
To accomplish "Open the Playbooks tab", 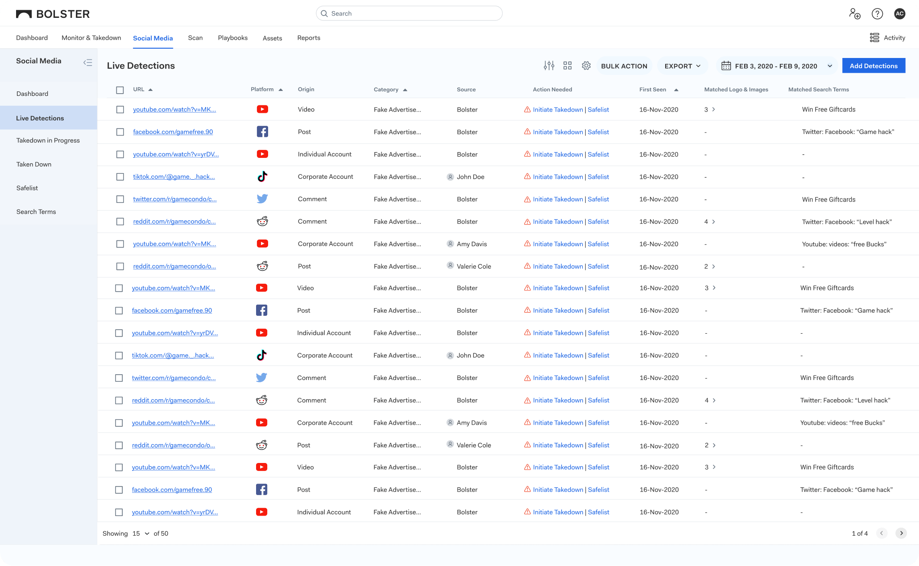I will tap(232, 37).
